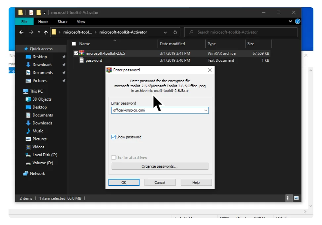Click the Forward arrow in Explorer
Image resolution: width=322 pixels, height=225 pixels.
(31, 32)
